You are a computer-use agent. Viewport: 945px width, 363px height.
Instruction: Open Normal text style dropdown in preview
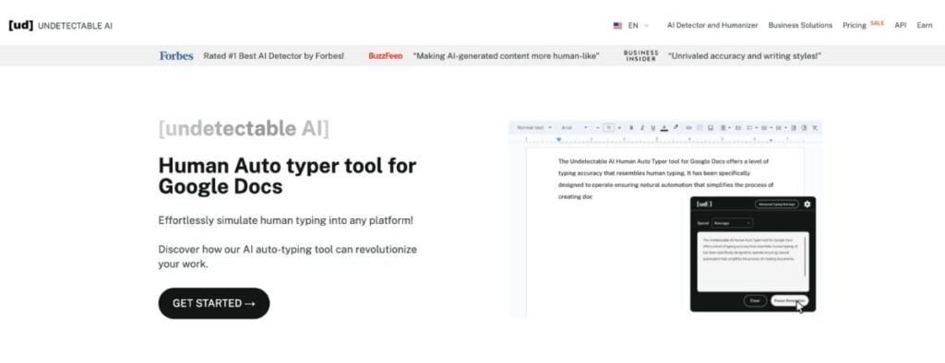pos(534,128)
